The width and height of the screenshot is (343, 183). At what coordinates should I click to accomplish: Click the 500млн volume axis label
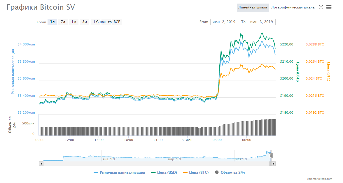pos(28,123)
